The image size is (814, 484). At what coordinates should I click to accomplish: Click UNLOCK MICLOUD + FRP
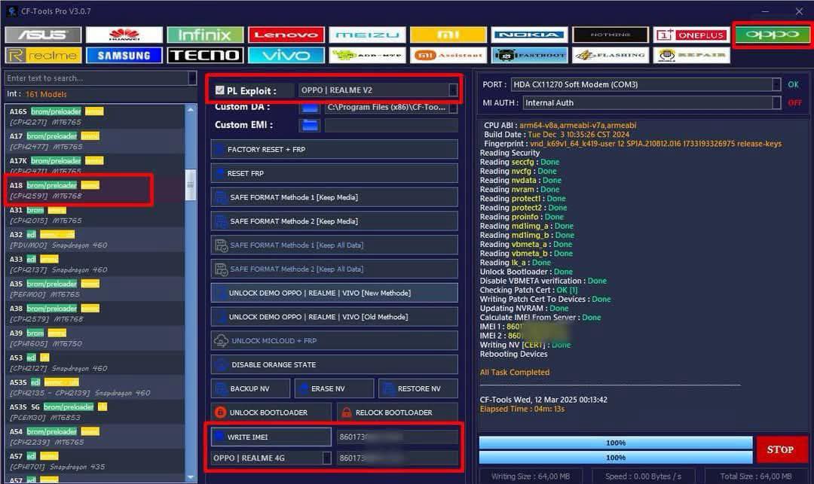335,340
